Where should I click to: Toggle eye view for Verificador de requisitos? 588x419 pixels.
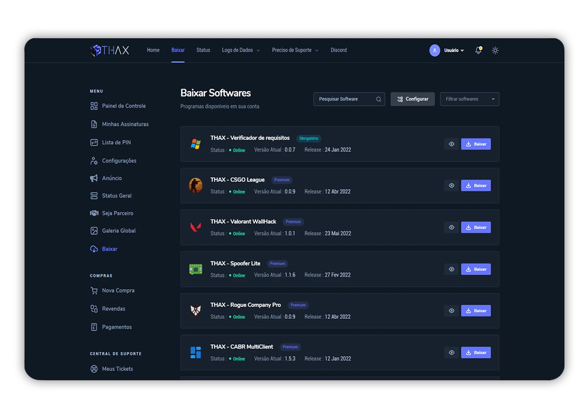tap(451, 144)
